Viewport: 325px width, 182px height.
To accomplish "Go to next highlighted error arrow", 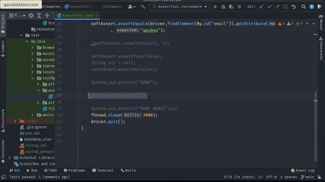I will click(314, 24).
